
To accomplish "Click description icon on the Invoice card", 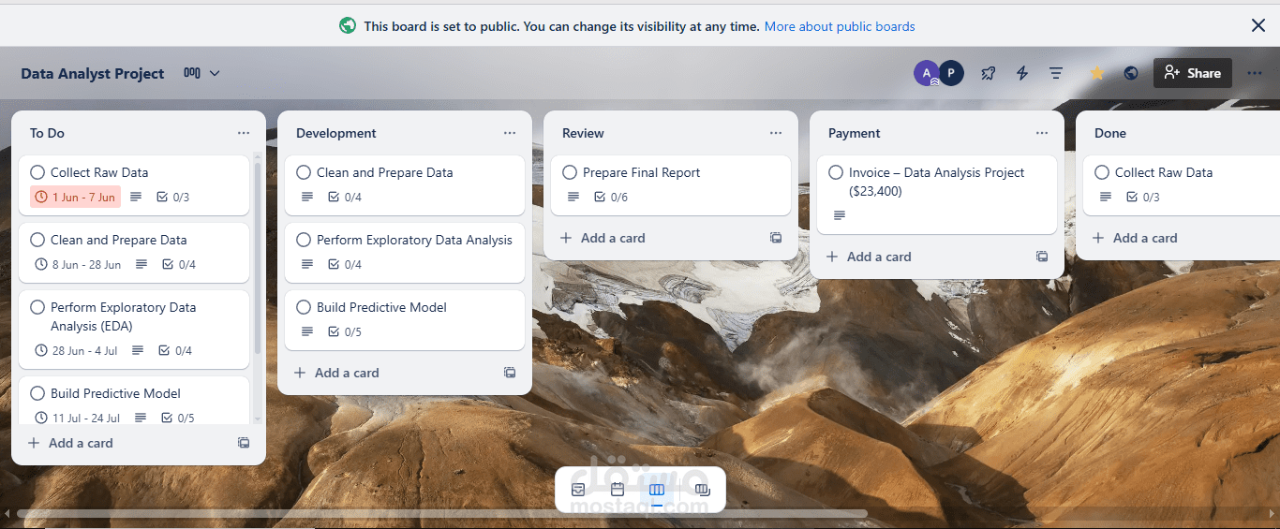I will (840, 215).
